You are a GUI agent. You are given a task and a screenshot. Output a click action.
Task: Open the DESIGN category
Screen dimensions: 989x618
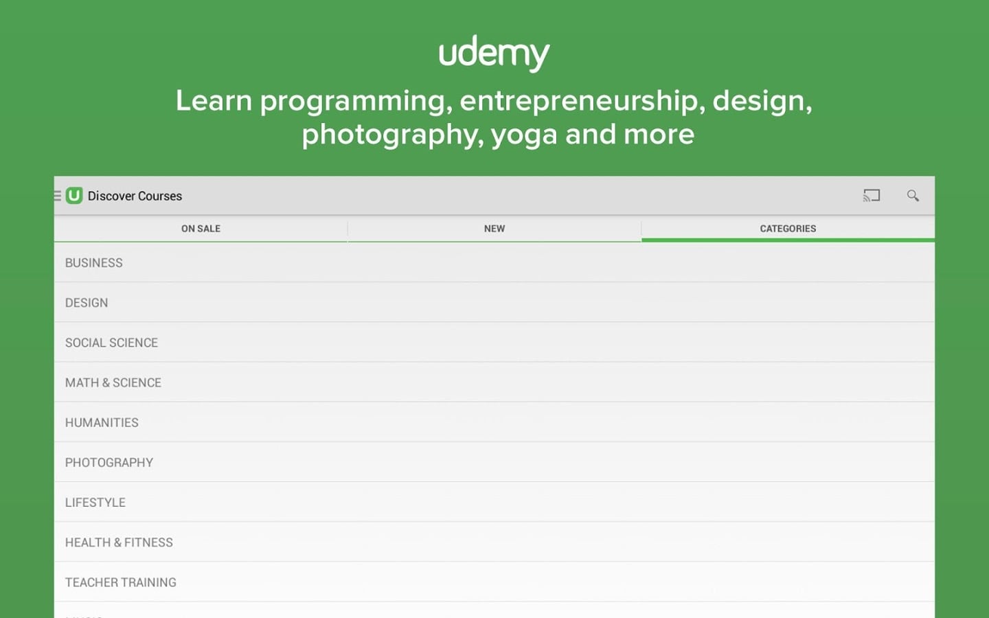tap(494, 302)
